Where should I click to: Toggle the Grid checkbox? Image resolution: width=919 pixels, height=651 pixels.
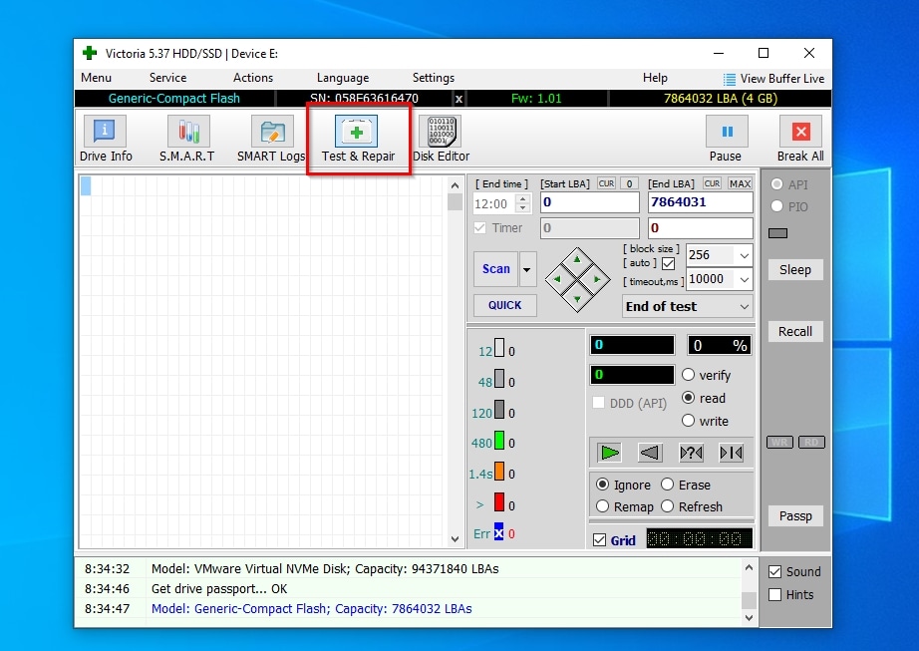tap(600, 539)
